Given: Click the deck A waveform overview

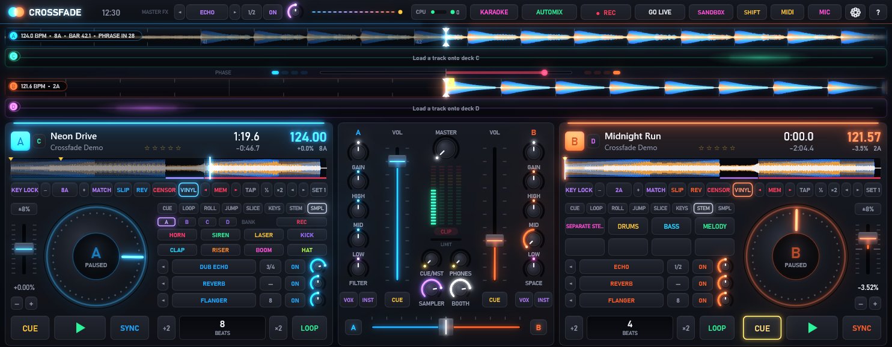Looking at the screenshot, I should tap(168, 168).
